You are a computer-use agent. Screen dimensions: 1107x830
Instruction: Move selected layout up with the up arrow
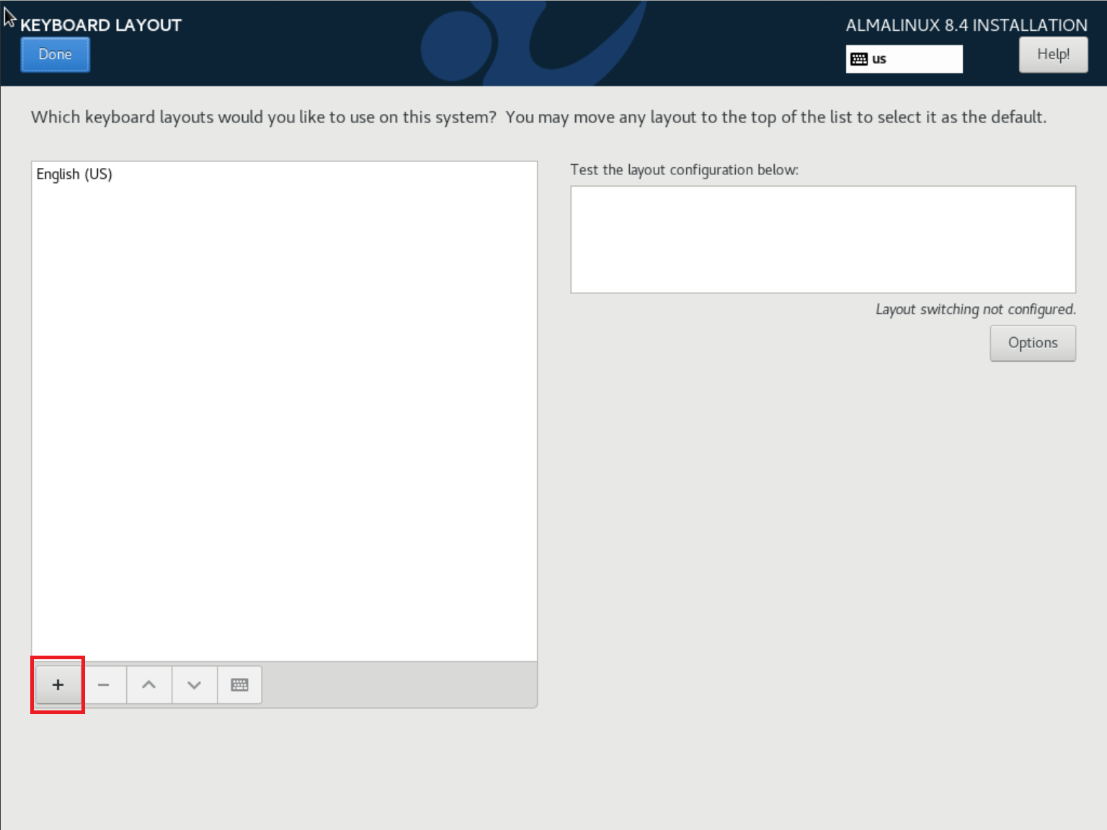tap(148, 684)
